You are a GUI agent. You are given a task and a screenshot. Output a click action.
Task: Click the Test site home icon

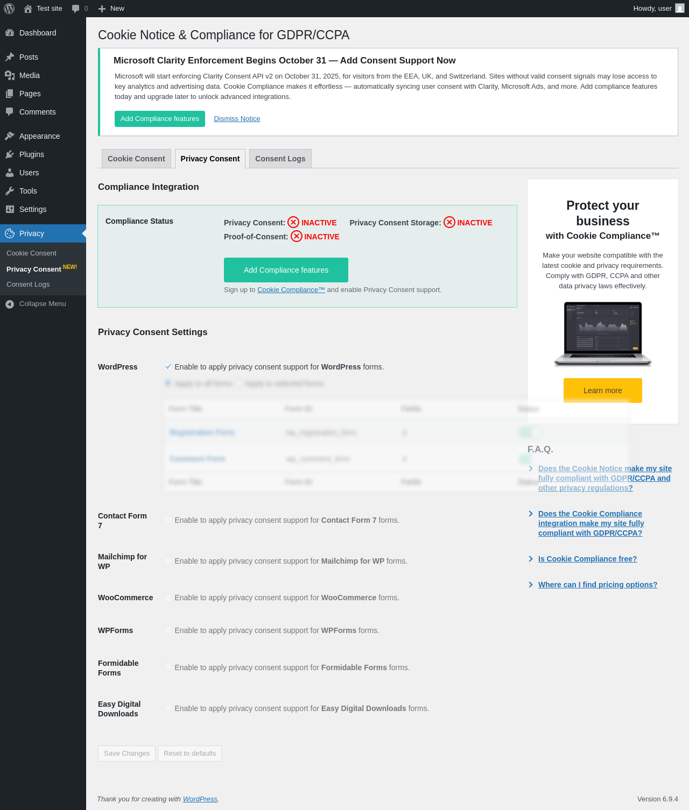(28, 9)
